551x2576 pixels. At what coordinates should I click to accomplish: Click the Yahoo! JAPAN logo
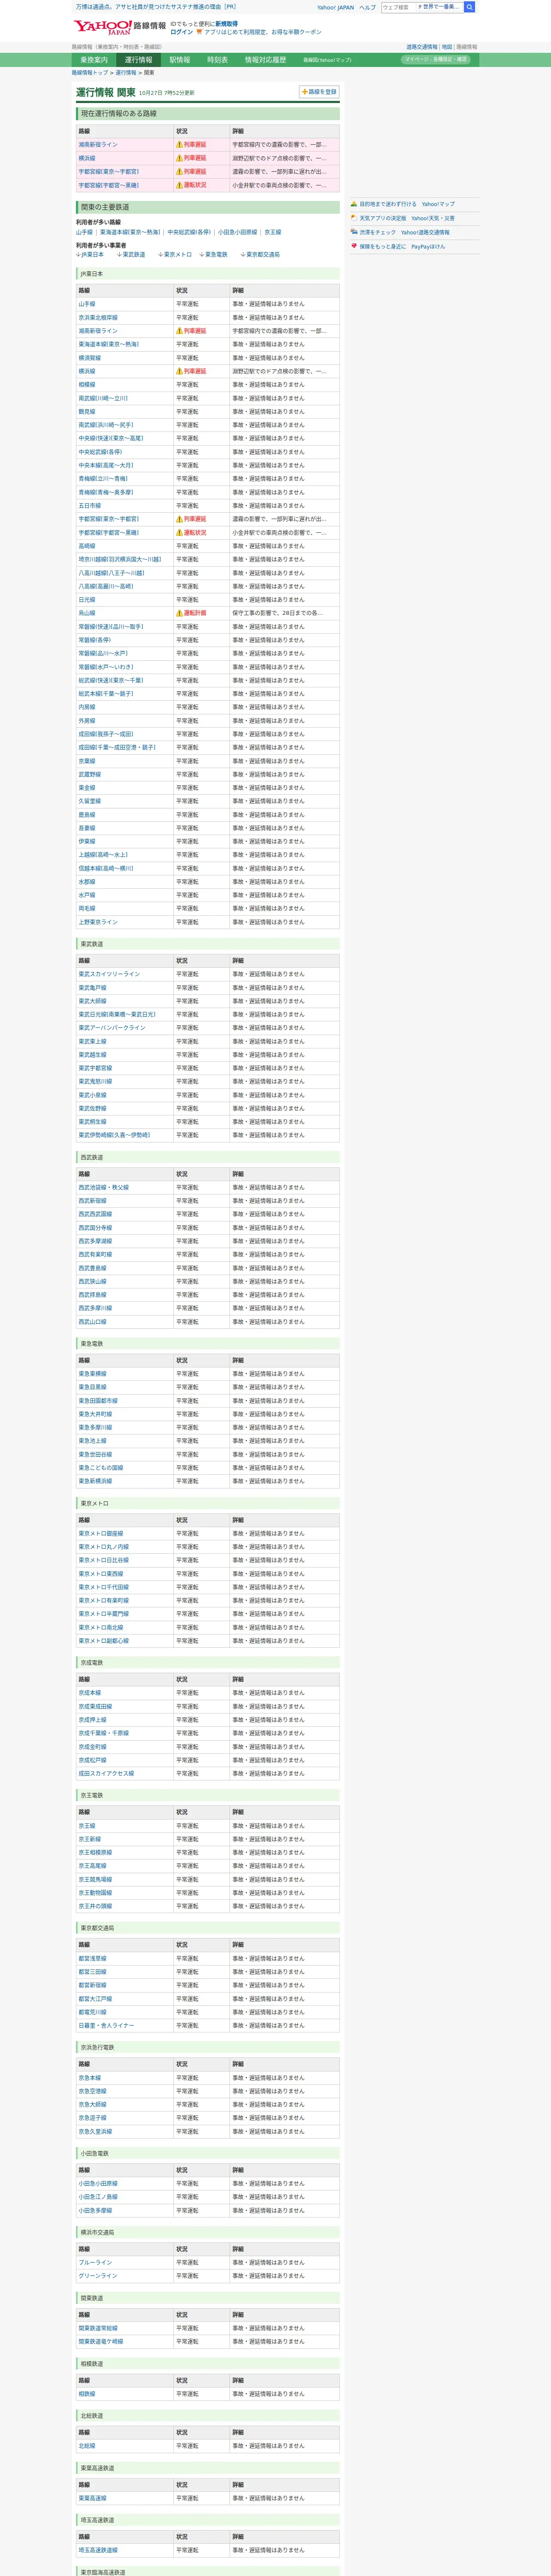(102, 27)
